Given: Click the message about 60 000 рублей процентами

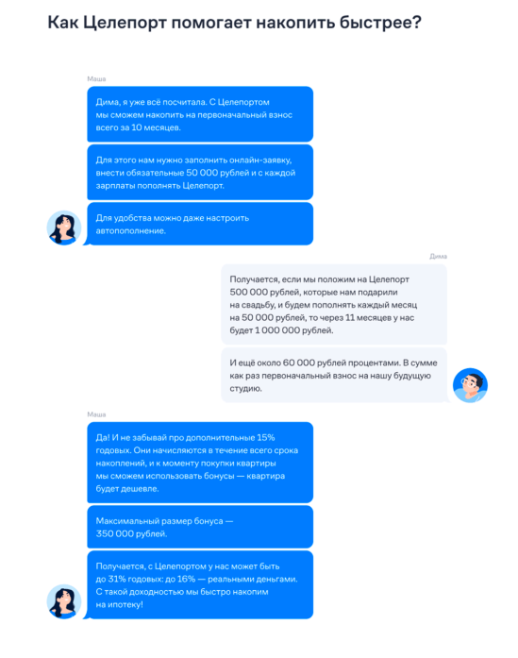Looking at the screenshot, I should pos(334,375).
